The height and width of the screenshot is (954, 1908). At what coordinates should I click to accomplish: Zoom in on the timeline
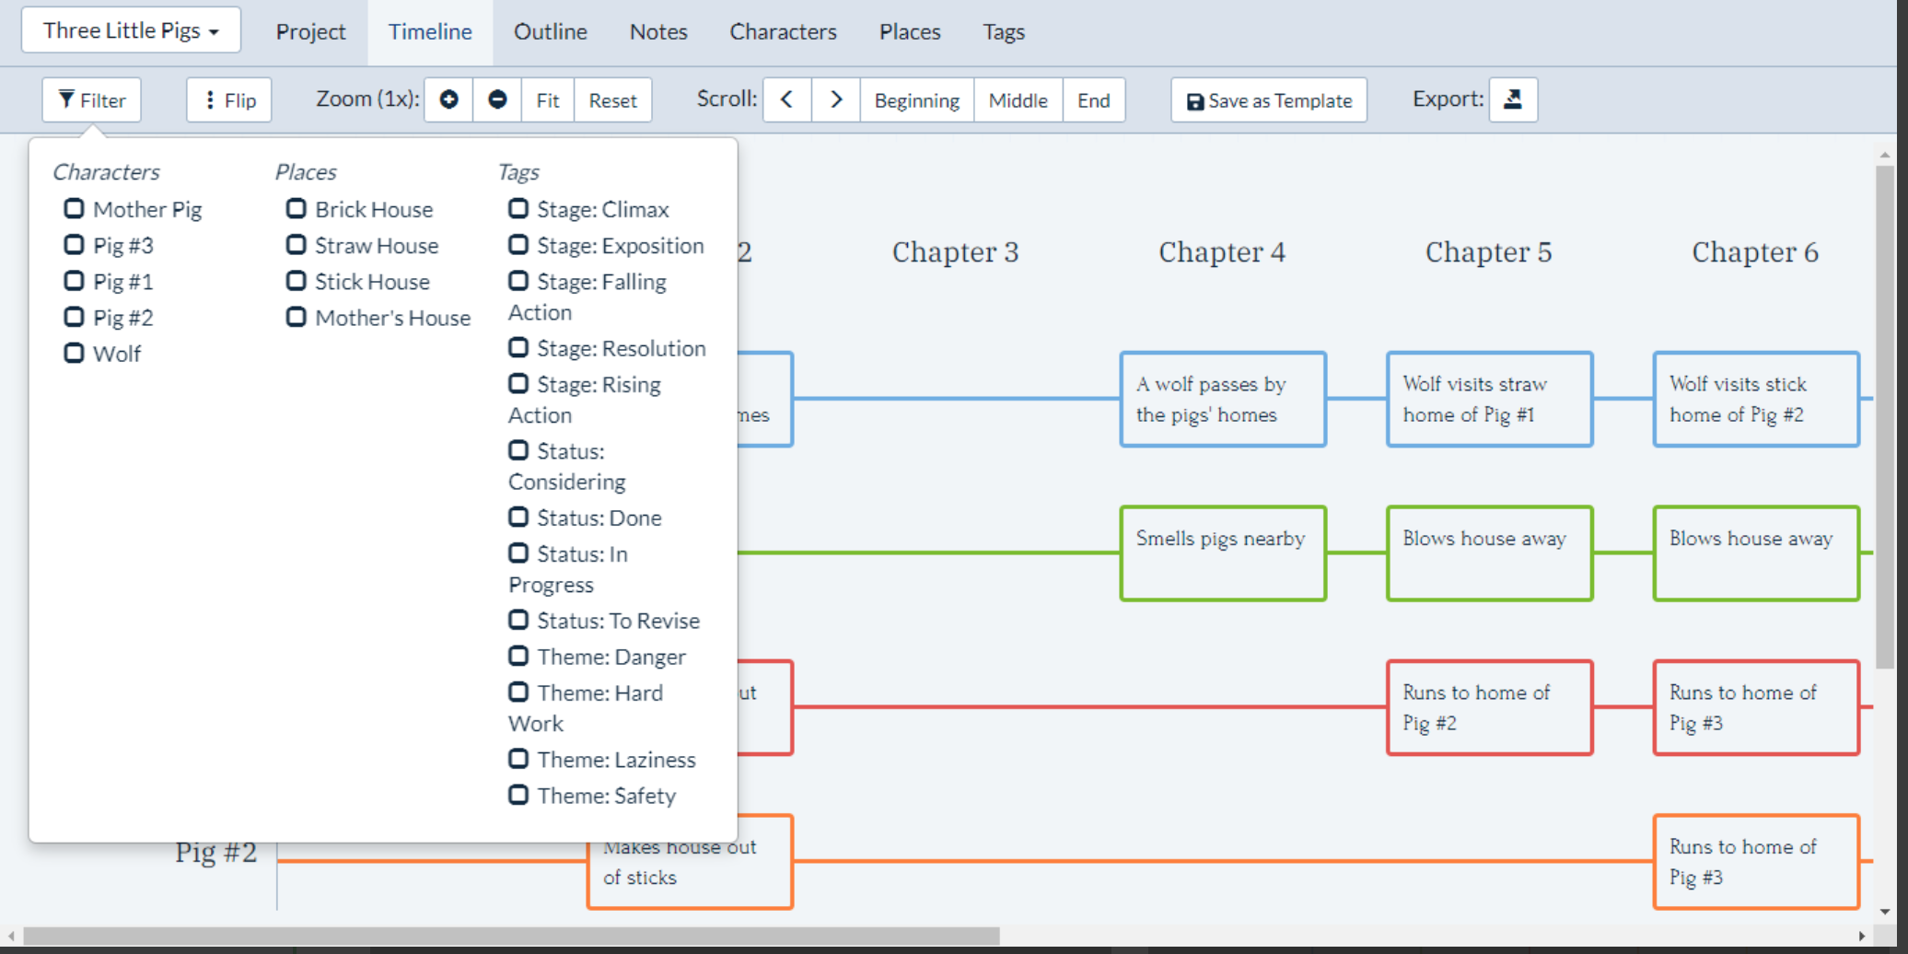(448, 99)
